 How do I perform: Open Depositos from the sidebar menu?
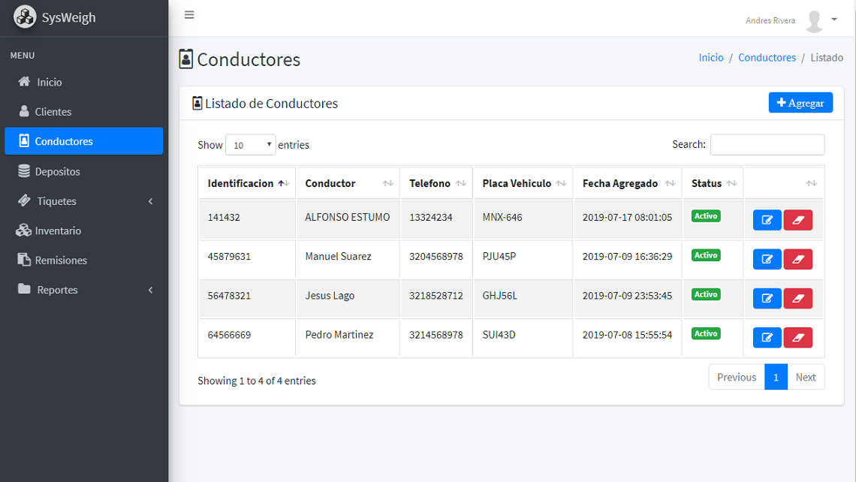point(57,171)
